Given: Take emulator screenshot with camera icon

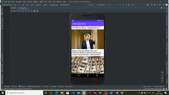Looking at the screenshot, I should (x=35, y=11).
